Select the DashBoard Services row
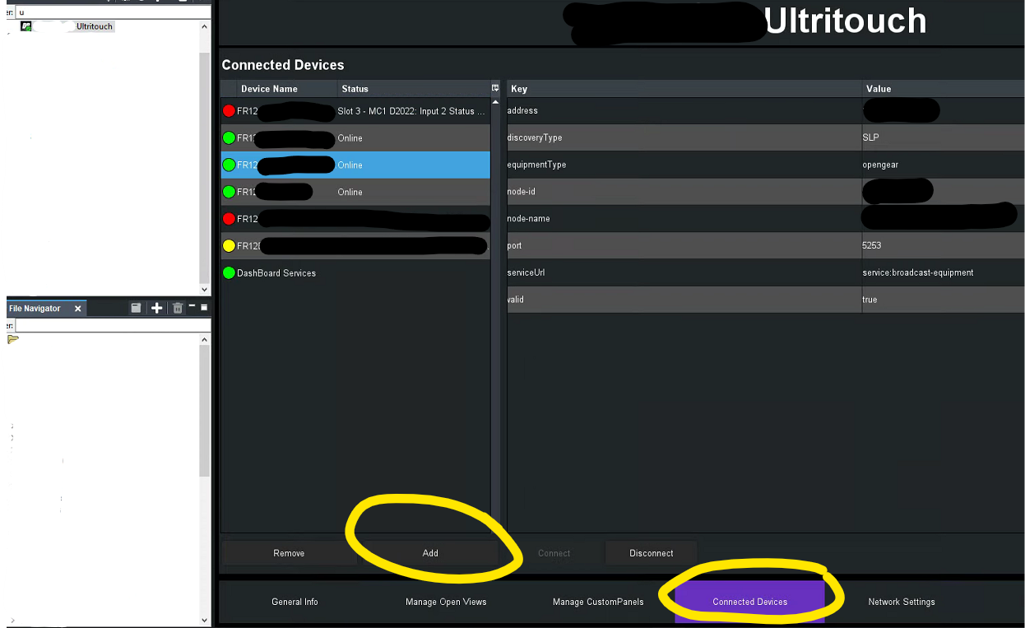 (x=355, y=272)
